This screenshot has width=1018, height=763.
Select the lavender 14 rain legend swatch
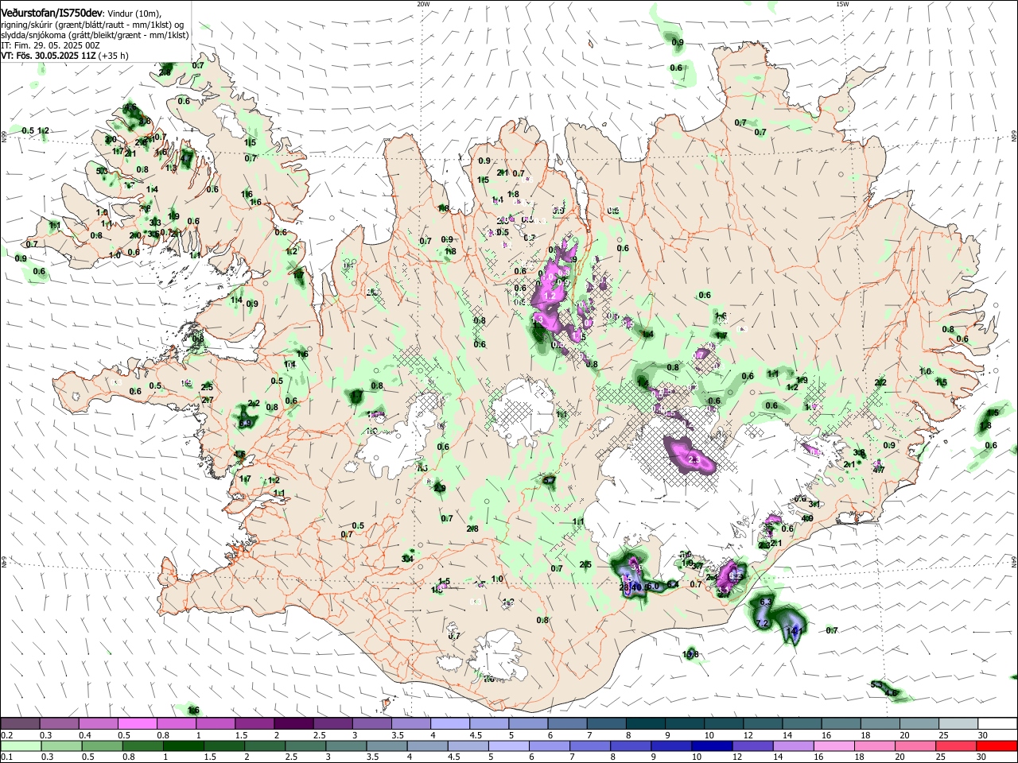792,746
